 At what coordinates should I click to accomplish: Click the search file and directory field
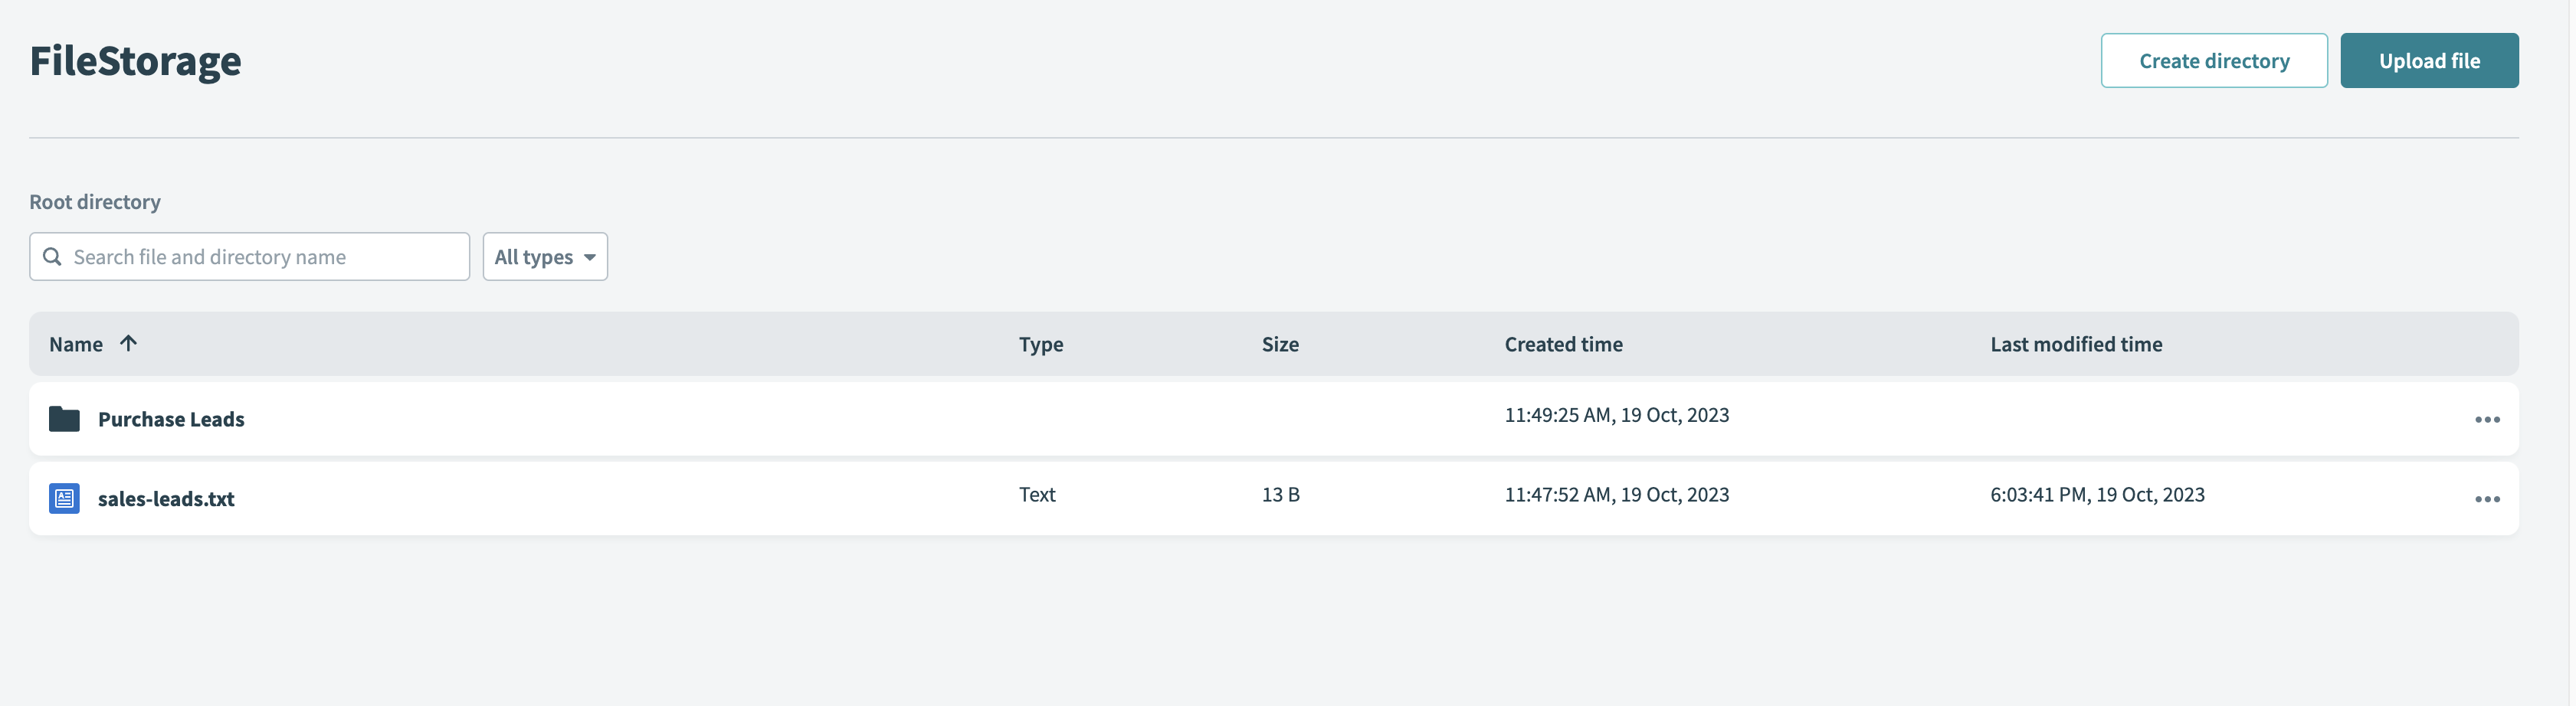(x=250, y=256)
